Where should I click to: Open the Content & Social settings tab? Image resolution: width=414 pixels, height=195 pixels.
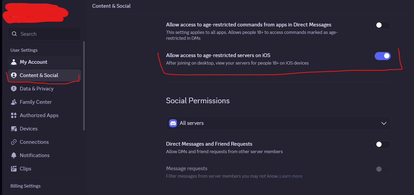point(39,75)
